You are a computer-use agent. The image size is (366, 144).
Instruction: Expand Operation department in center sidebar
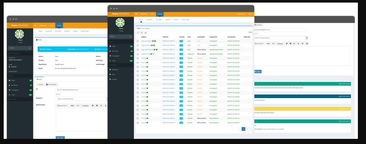coord(132,70)
